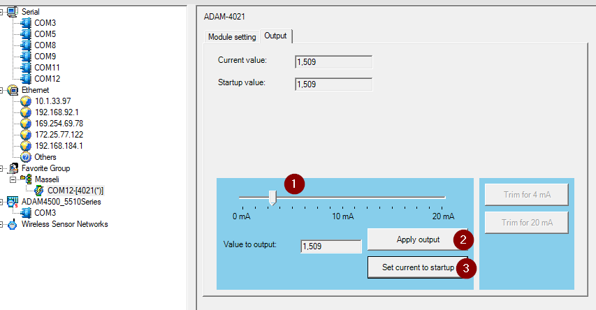The width and height of the screenshot is (596, 310).
Task: Select the COM5 port icon
Action: pyautogui.click(x=26, y=34)
